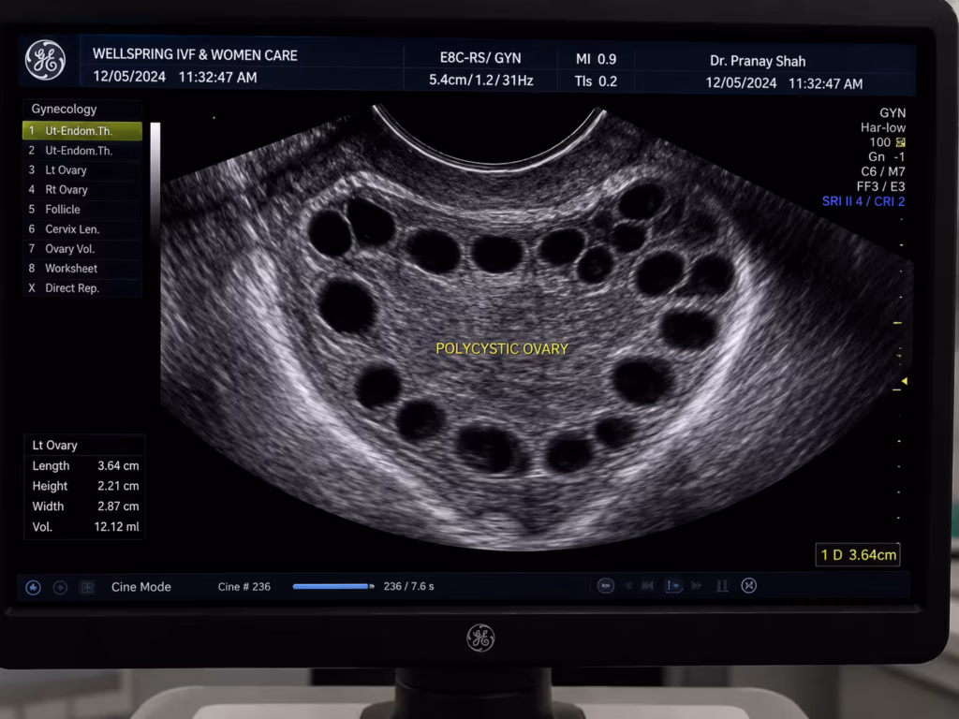
Task: Select Cervix Len. measurement
Action: point(82,229)
